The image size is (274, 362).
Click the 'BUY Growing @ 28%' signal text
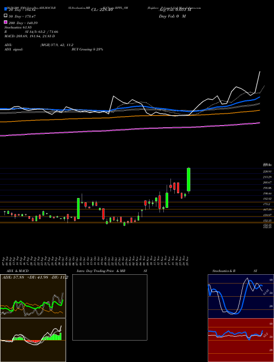tap(87, 49)
